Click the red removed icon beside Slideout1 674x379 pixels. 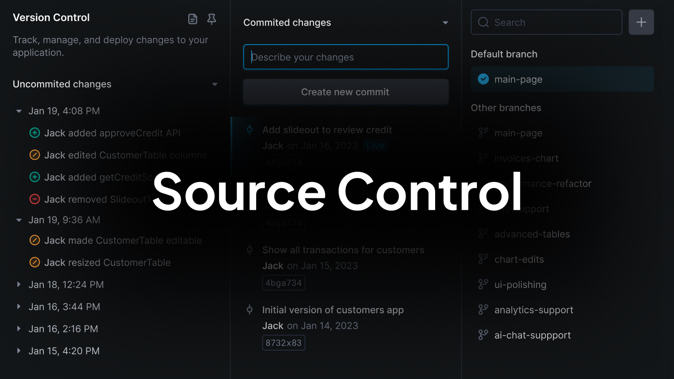(x=35, y=199)
